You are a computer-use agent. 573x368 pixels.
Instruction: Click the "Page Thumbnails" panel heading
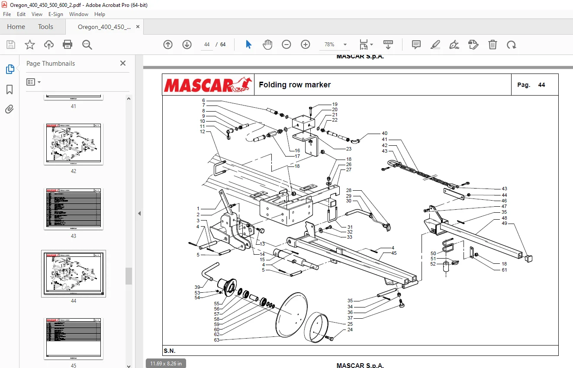pyautogui.click(x=51, y=64)
